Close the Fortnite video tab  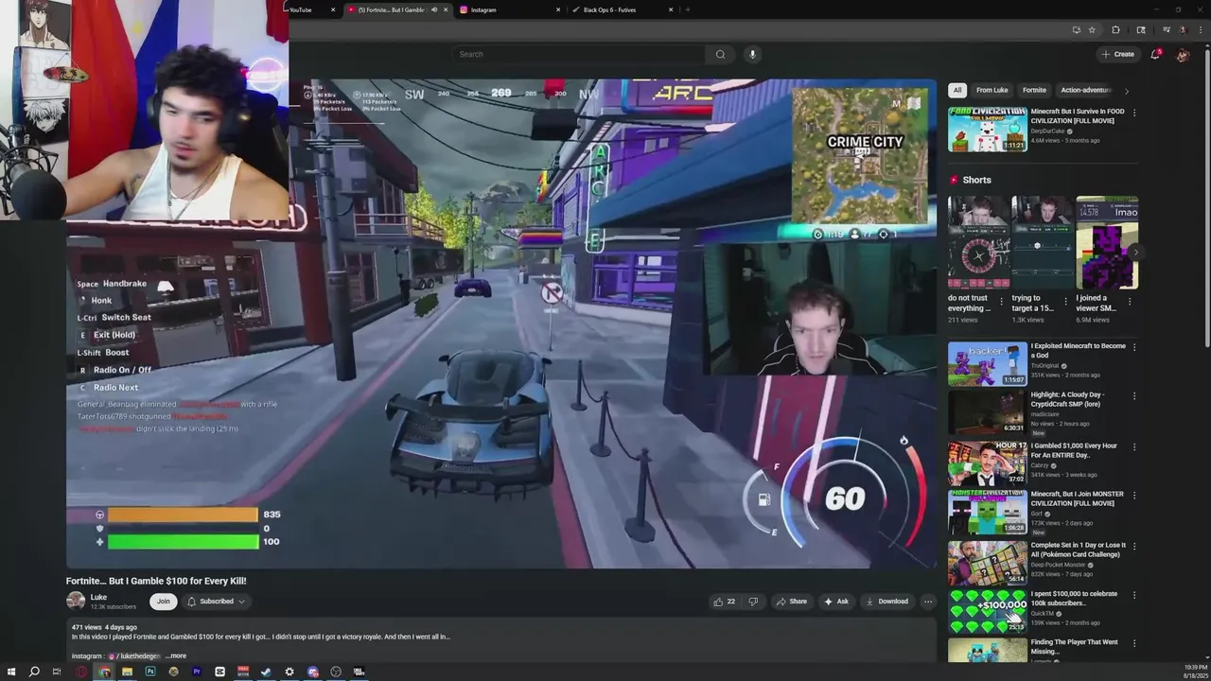coord(446,9)
